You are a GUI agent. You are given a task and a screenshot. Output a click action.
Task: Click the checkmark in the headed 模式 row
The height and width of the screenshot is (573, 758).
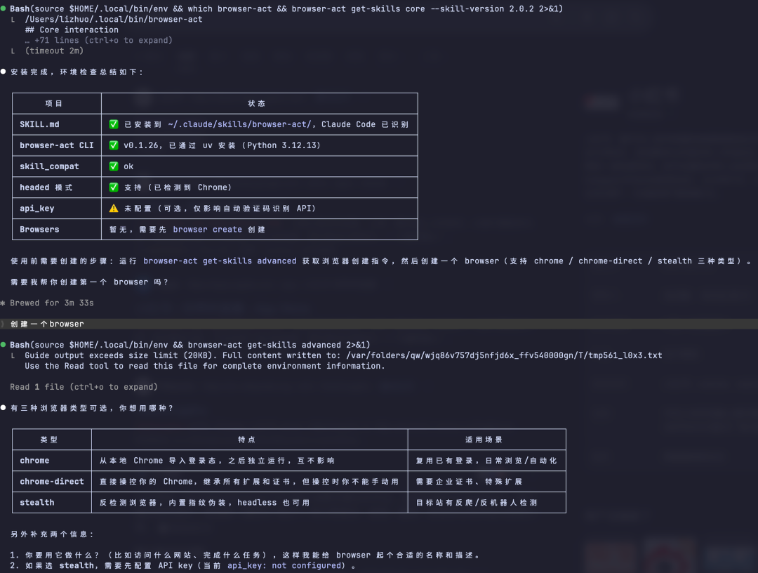click(114, 187)
